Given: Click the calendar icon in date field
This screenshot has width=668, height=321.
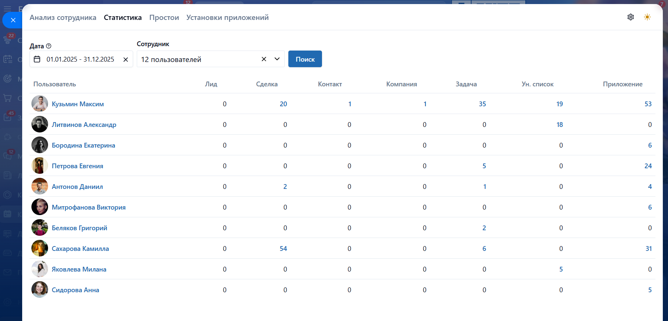Looking at the screenshot, I should (x=37, y=59).
